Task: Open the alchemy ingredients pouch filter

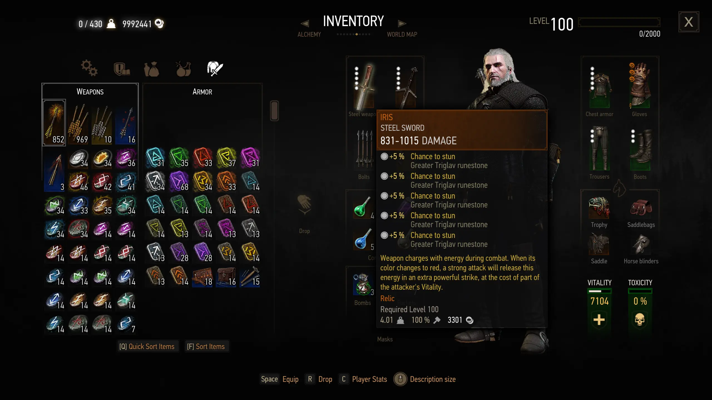Action: tap(152, 69)
